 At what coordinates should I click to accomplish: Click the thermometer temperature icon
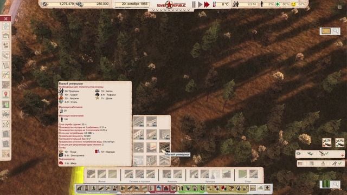[214, 4]
